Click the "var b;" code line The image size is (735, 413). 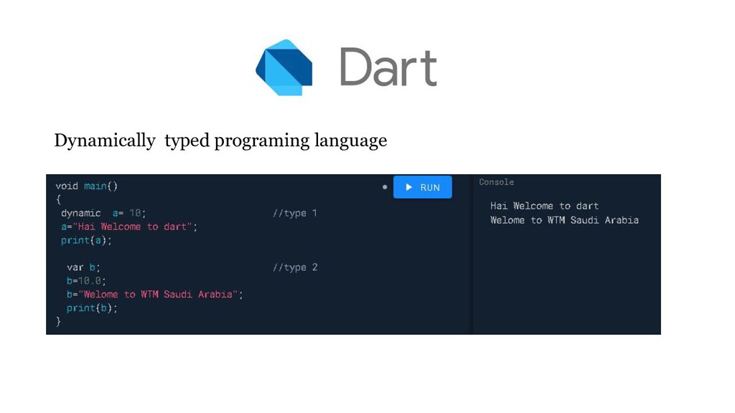click(x=83, y=267)
